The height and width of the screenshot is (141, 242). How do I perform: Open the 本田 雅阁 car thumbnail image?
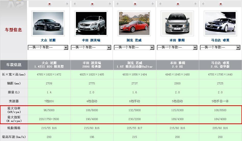coord(177,23)
